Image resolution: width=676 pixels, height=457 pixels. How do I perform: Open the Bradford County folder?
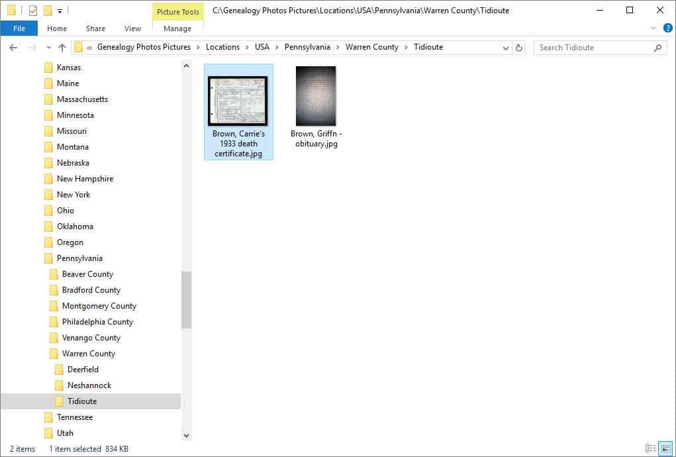pos(91,290)
